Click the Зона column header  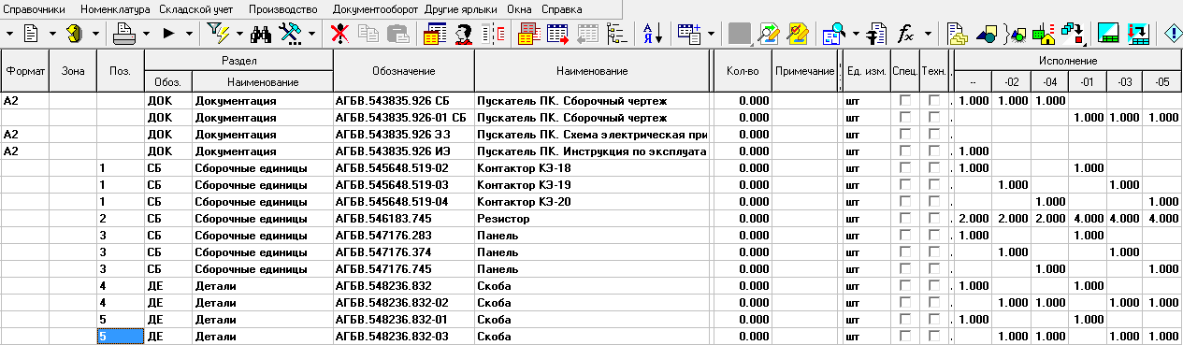click(x=72, y=71)
